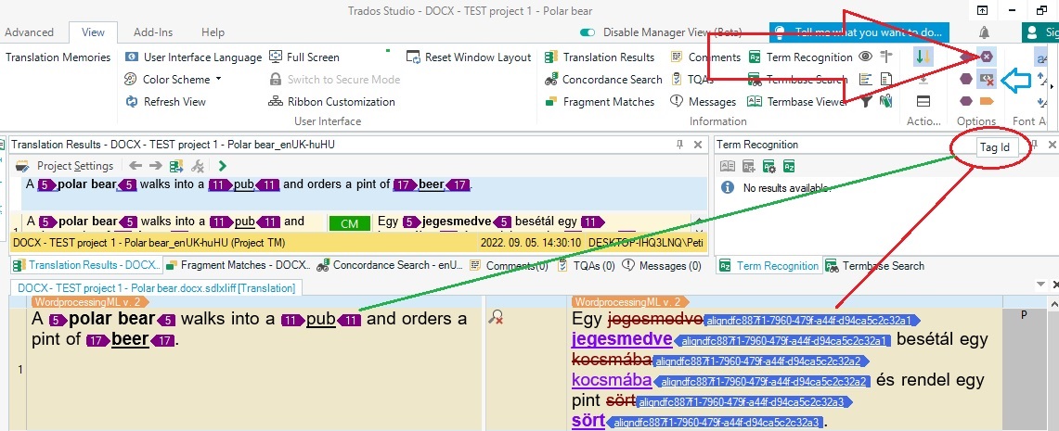Image resolution: width=1059 pixels, height=431 pixels.
Task: Select the Messages (0) tab
Action: pyautogui.click(x=663, y=266)
